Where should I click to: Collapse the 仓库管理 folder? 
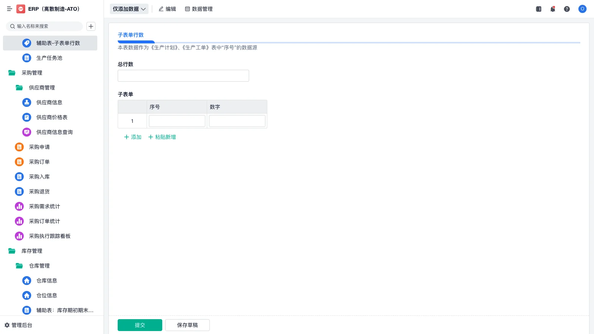coord(39,266)
